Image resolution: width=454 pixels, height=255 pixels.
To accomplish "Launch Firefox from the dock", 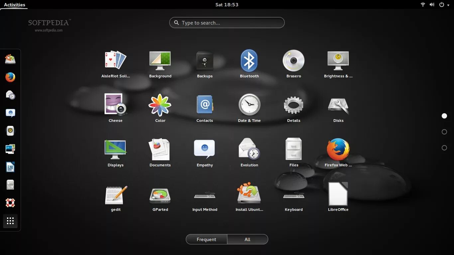I will coord(10,77).
